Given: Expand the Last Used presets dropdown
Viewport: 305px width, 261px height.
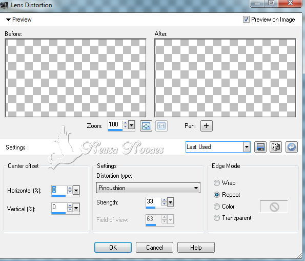Looking at the screenshot, I should click(247, 147).
